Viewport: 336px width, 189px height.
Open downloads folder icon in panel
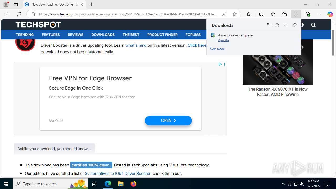pos(269,25)
